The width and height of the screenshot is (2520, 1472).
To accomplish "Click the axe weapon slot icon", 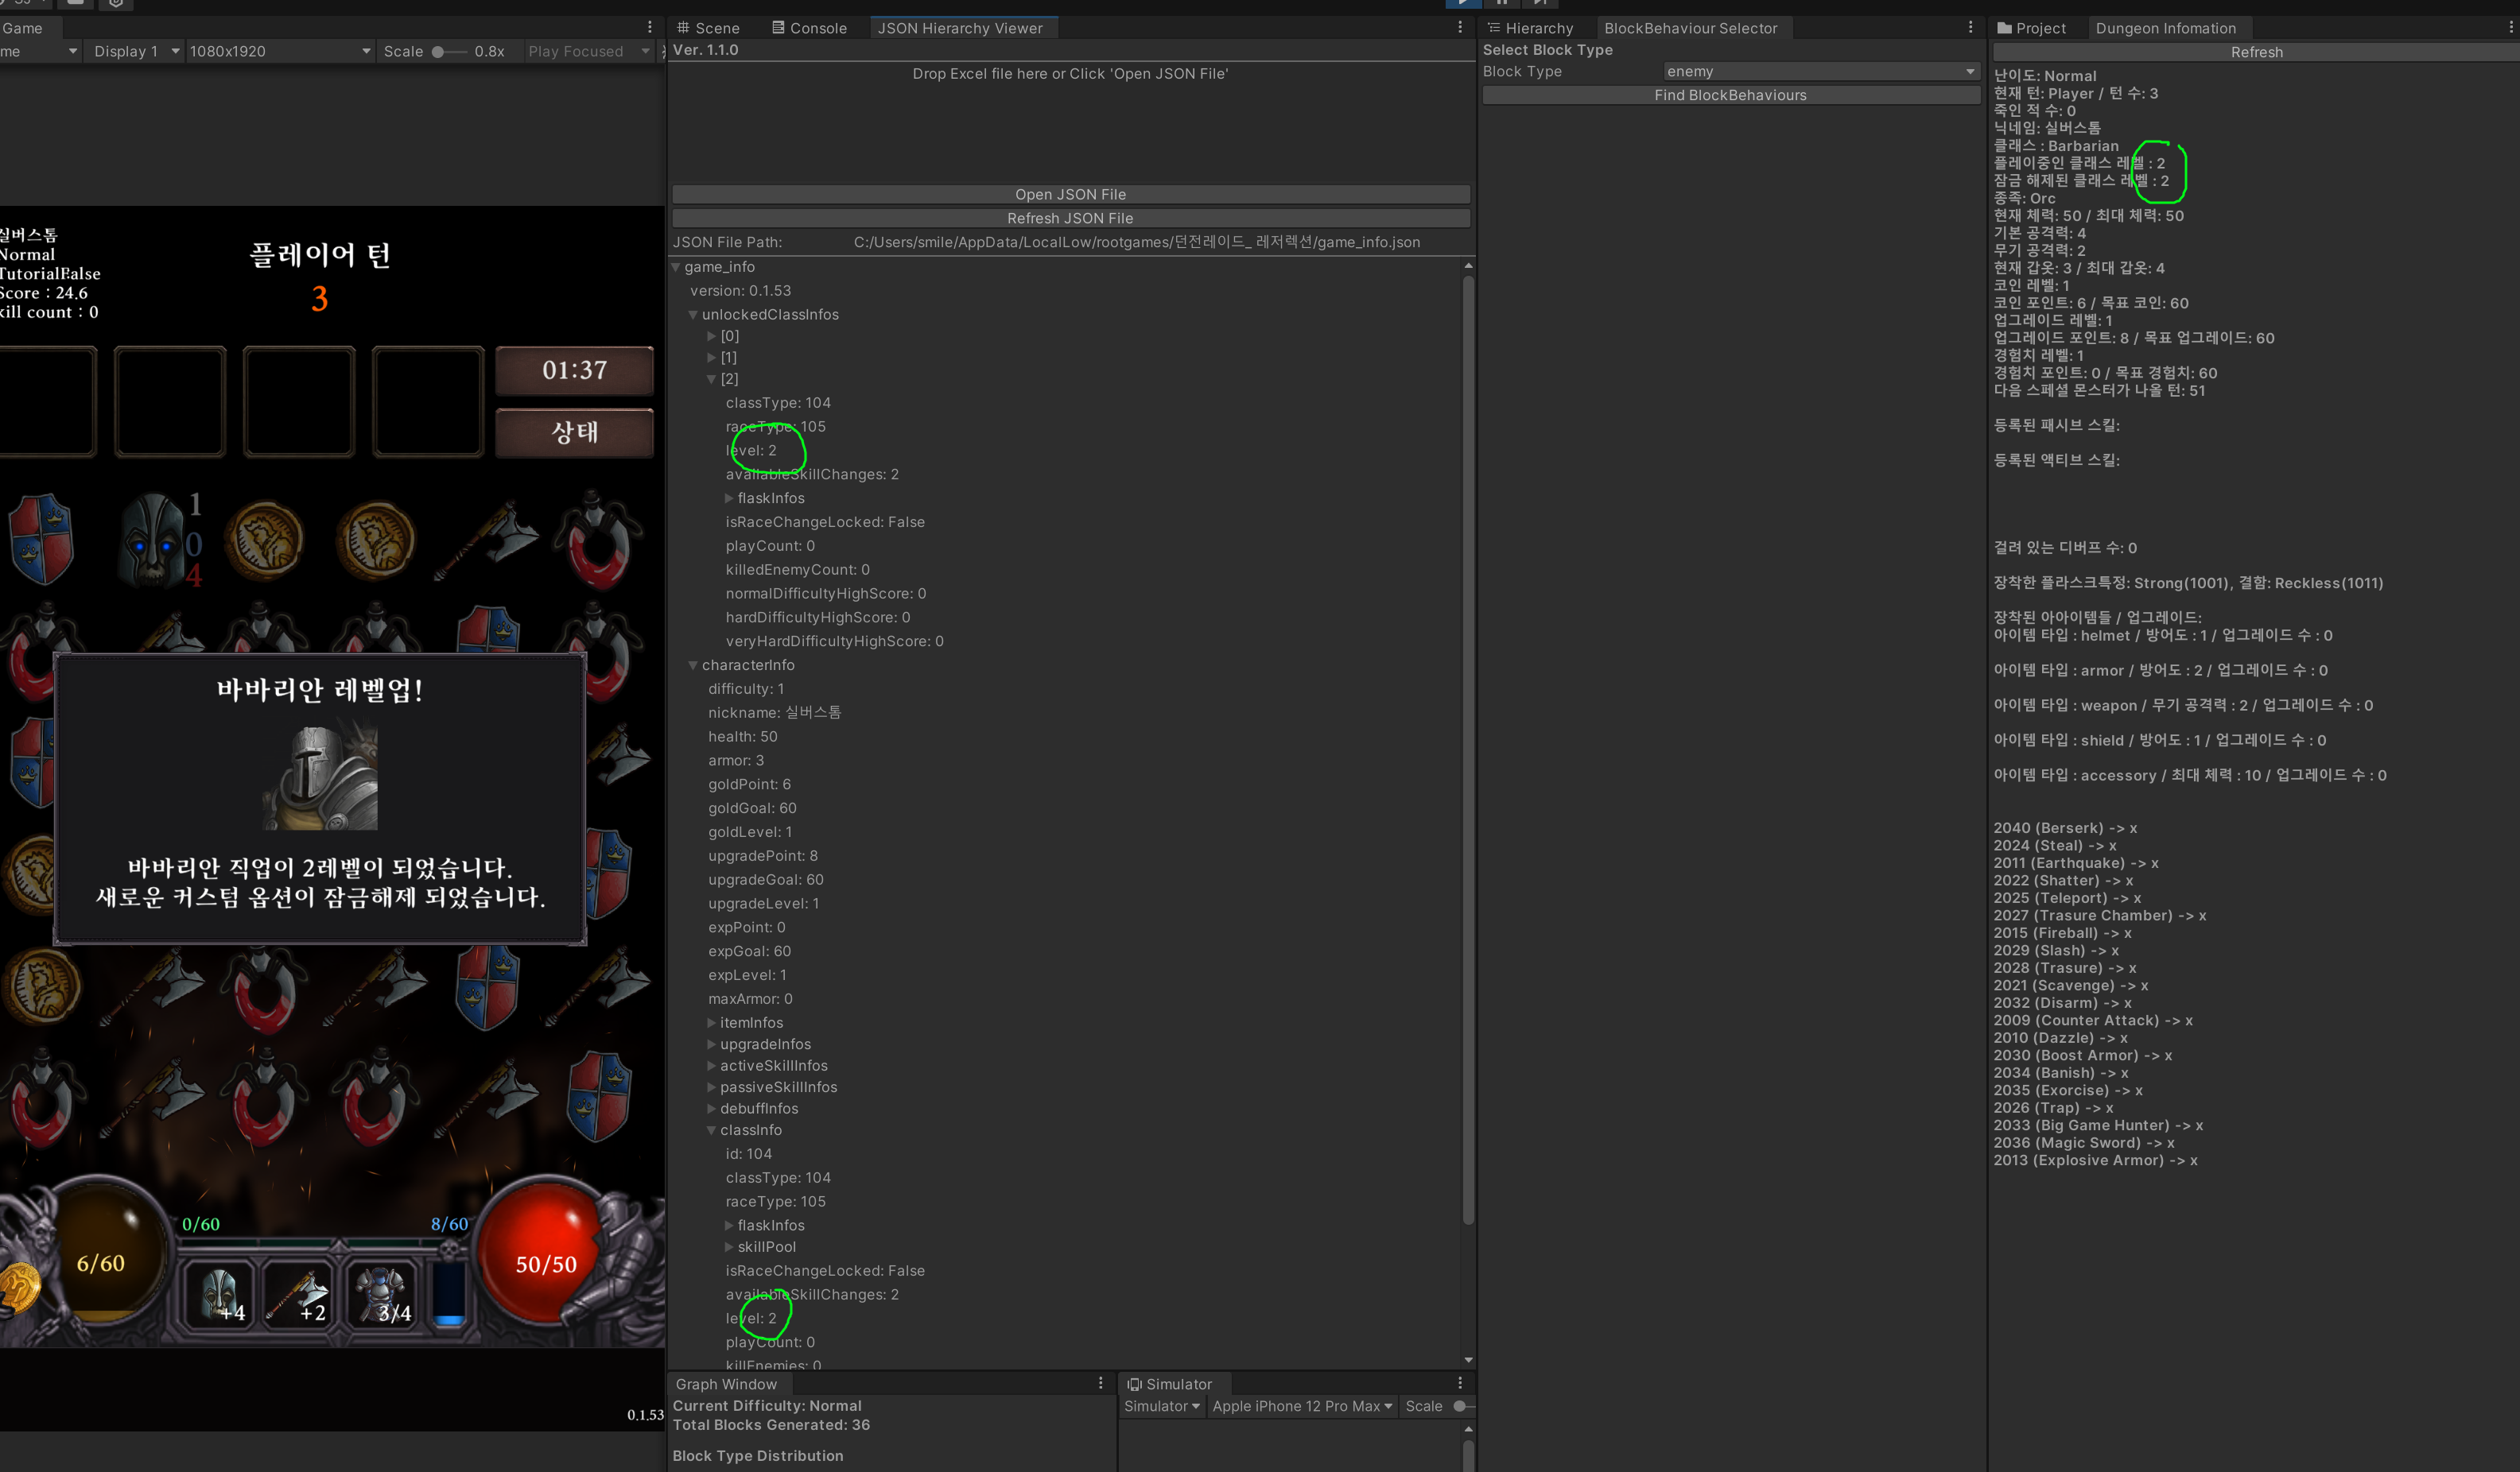I will [299, 1295].
